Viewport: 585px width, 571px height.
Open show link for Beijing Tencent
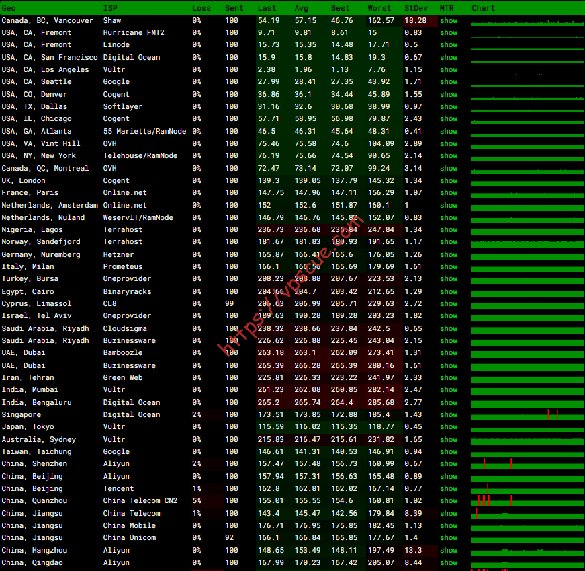click(449, 488)
